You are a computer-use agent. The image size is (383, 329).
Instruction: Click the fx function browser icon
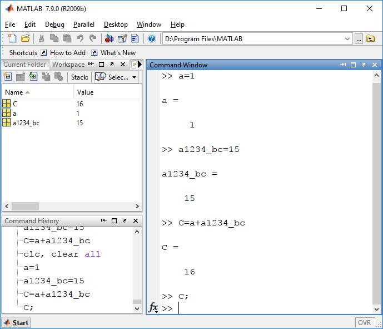coord(153,307)
